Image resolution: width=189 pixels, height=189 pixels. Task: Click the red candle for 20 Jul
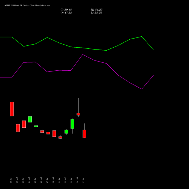click(x=54, y=133)
